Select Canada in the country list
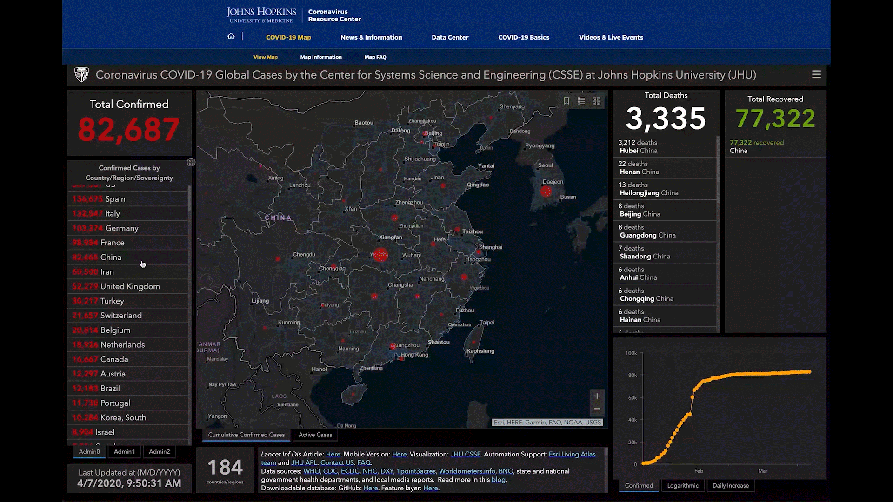The width and height of the screenshot is (893, 502). pos(128,359)
